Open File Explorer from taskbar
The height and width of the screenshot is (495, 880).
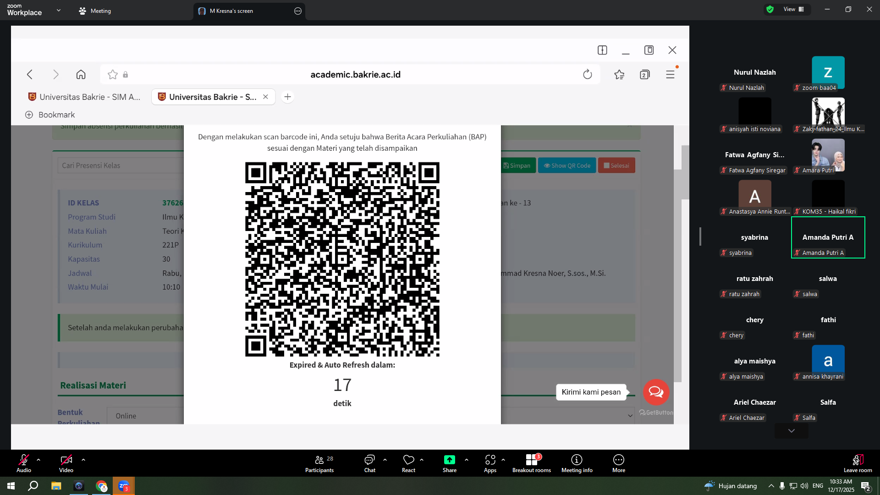pyautogui.click(x=56, y=486)
